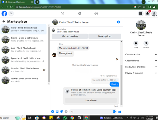Image resolution: width=158 pixels, height=120 pixels.
Task: Expand the Privacy & support section
Action: pos(141,73)
